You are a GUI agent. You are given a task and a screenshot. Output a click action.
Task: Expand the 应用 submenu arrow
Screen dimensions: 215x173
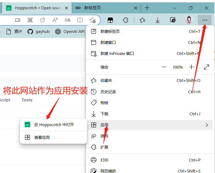pyautogui.click(x=207, y=125)
